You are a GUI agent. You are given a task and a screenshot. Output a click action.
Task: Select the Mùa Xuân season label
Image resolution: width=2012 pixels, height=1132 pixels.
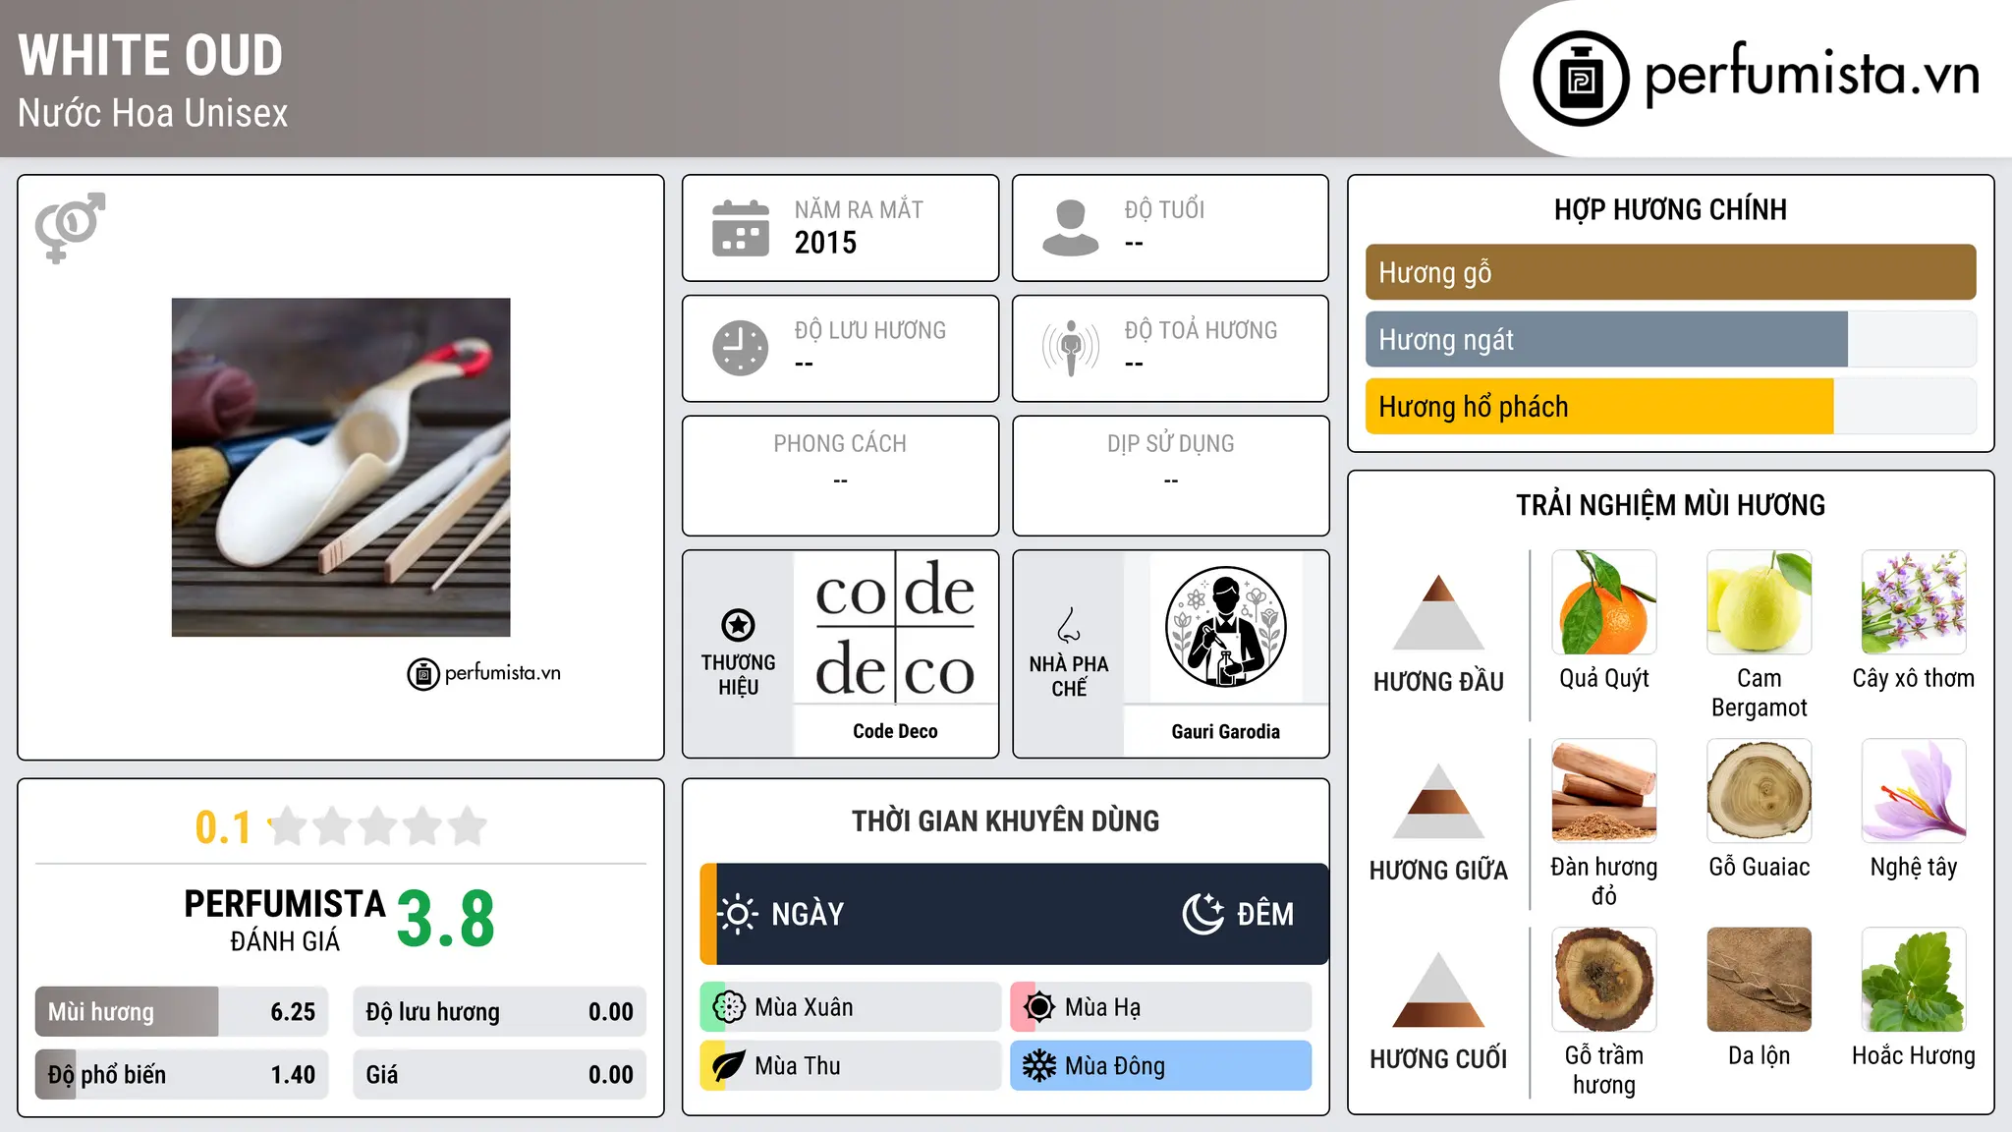click(804, 1007)
